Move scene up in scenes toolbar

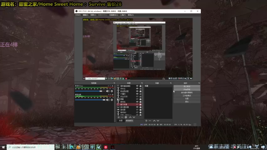click(x=154, y=121)
